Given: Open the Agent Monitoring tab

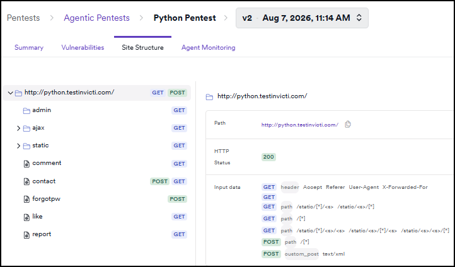Looking at the screenshot, I should coord(209,48).
